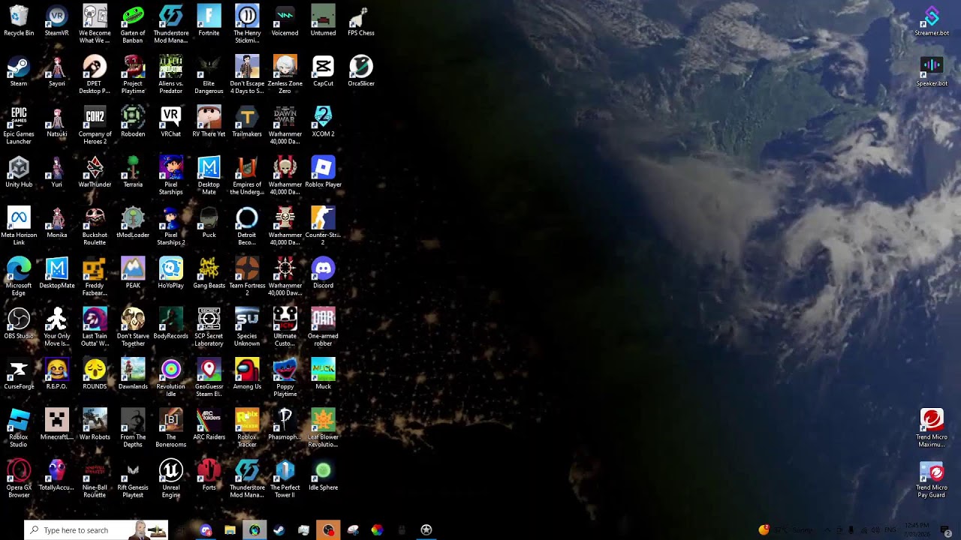Open Garten of Banban shortcut
This screenshot has width=961, height=540.
(133, 24)
